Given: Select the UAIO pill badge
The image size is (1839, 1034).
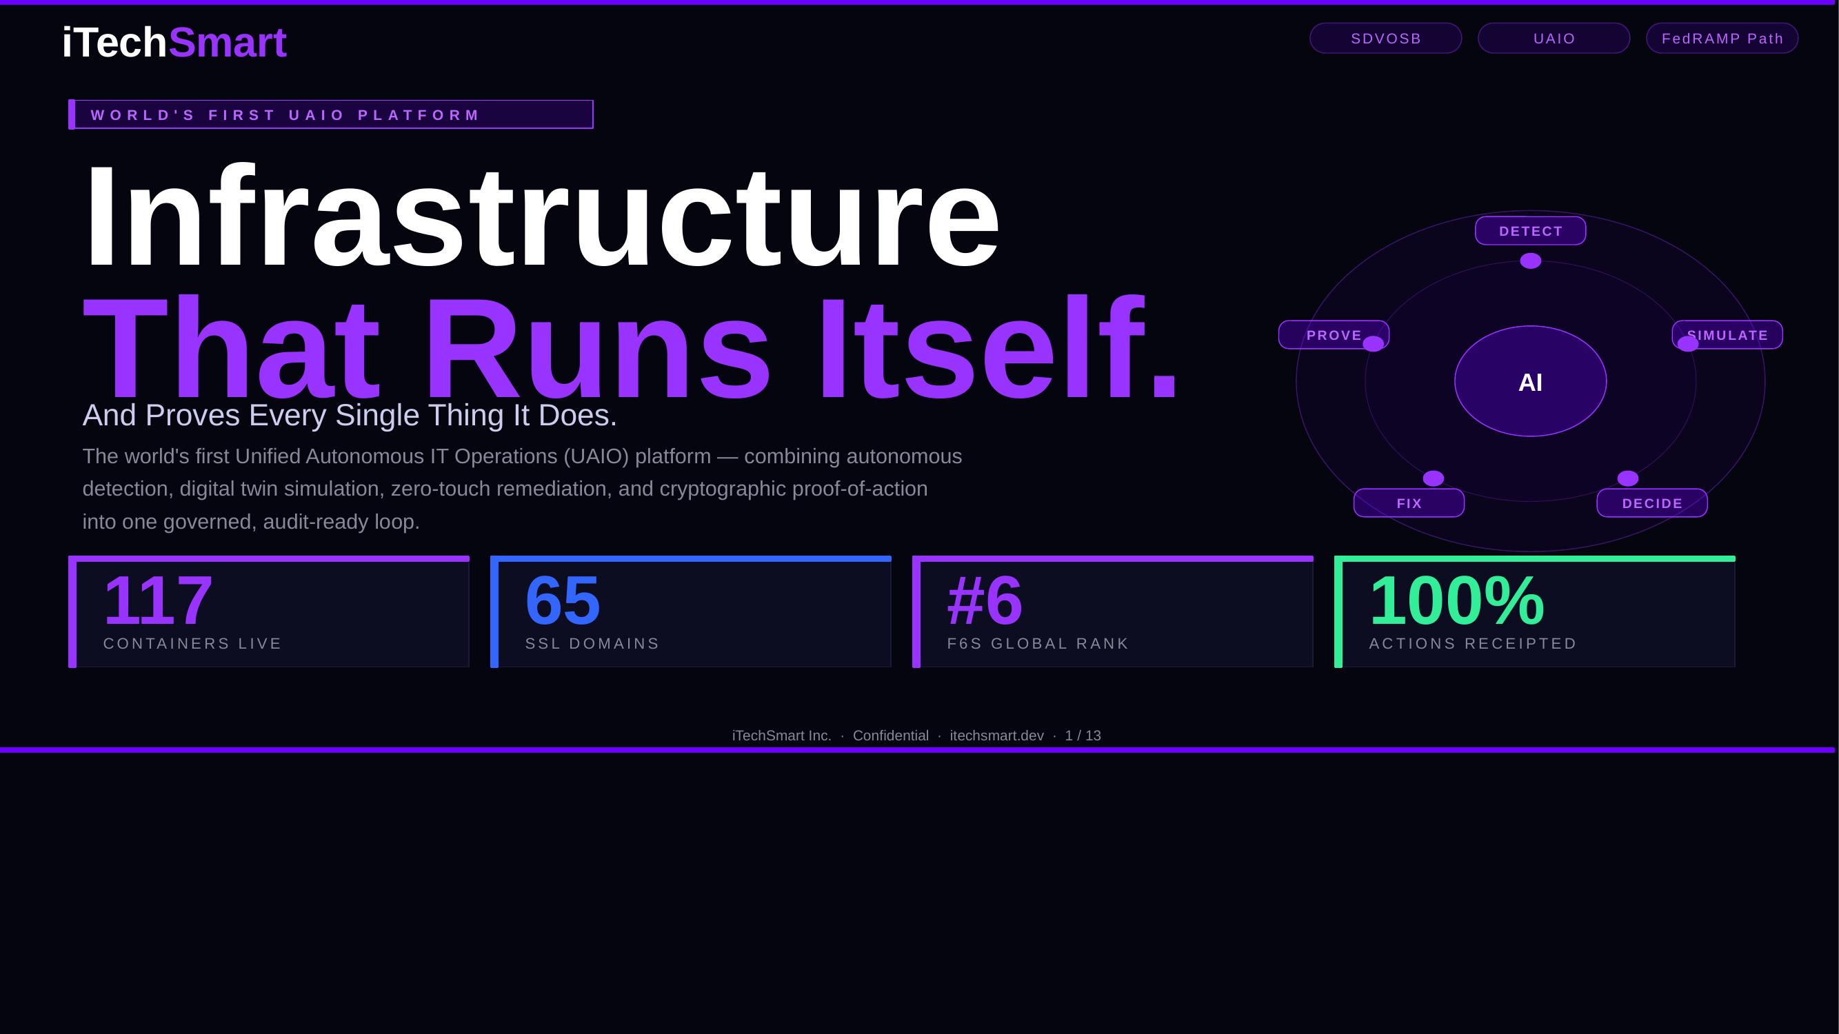Looking at the screenshot, I should tap(1554, 38).
